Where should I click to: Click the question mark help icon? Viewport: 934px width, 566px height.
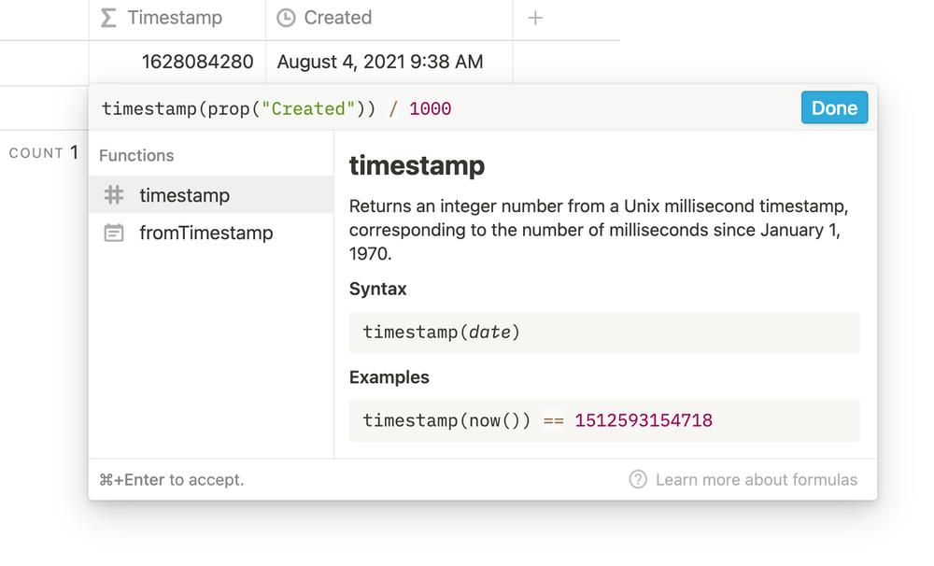[x=638, y=480]
